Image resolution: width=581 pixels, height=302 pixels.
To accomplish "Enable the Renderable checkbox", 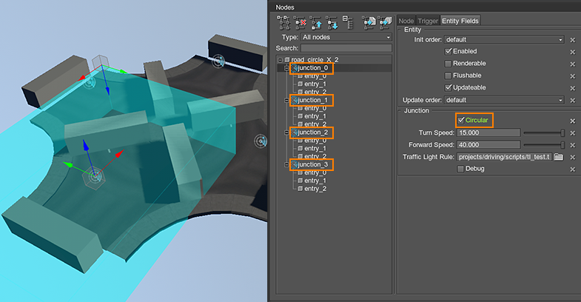I will (x=449, y=64).
